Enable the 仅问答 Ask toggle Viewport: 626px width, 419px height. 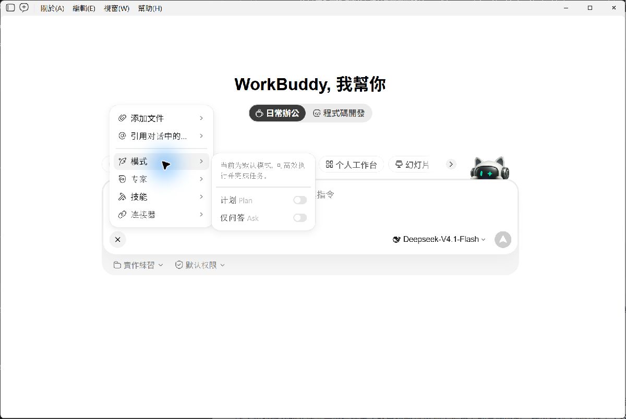coord(300,218)
